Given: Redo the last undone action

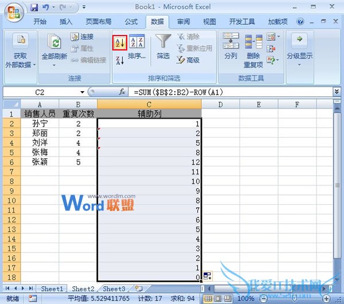Looking at the screenshot, I should click(63, 7).
